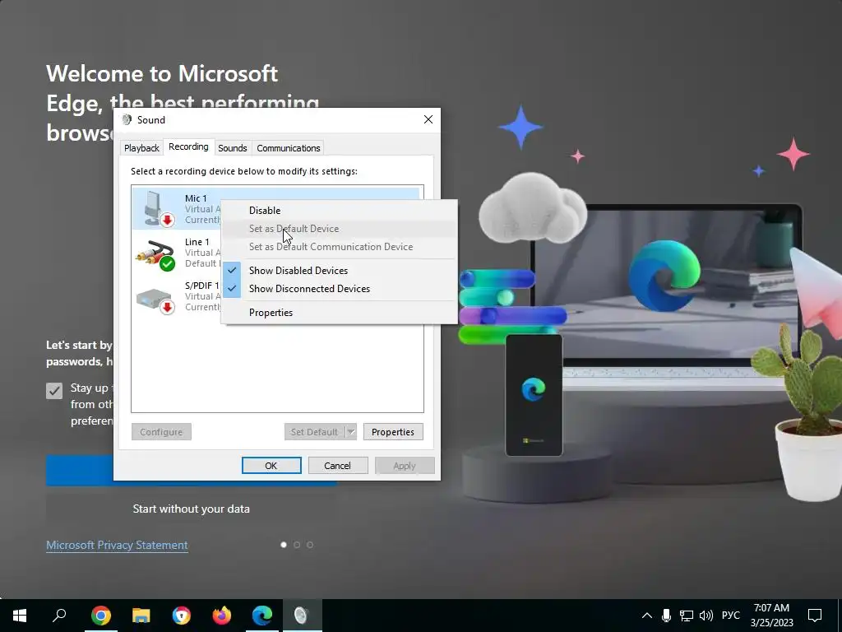Show hidden tray icons chevron

tap(647, 616)
